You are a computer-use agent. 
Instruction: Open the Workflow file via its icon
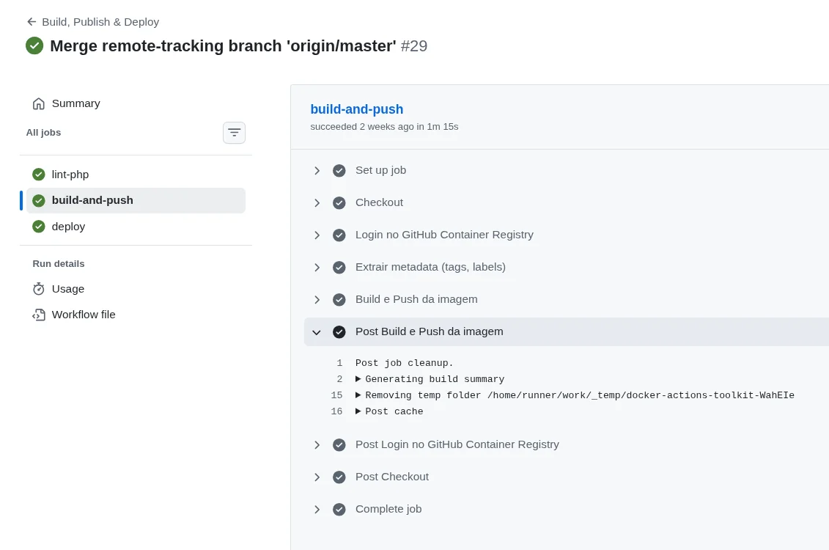click(39, 315)
